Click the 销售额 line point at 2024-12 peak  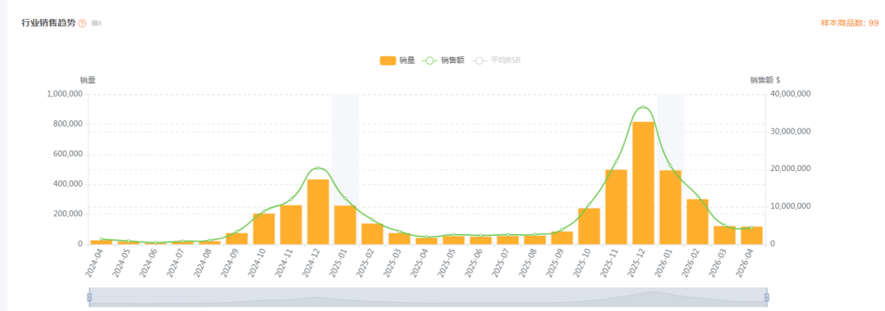pos(318,168)
